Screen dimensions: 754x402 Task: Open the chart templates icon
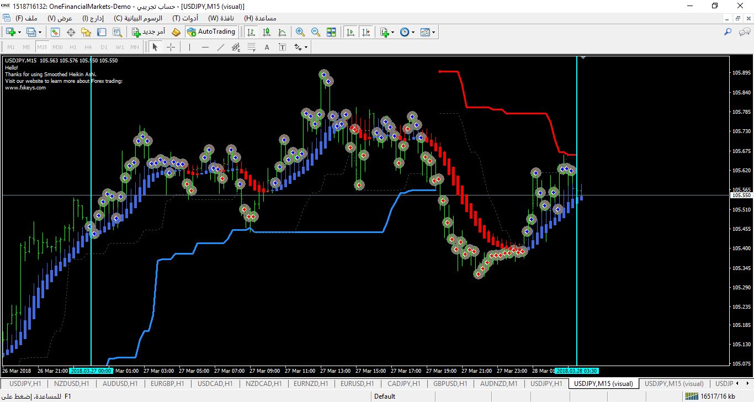click(425, 32)
